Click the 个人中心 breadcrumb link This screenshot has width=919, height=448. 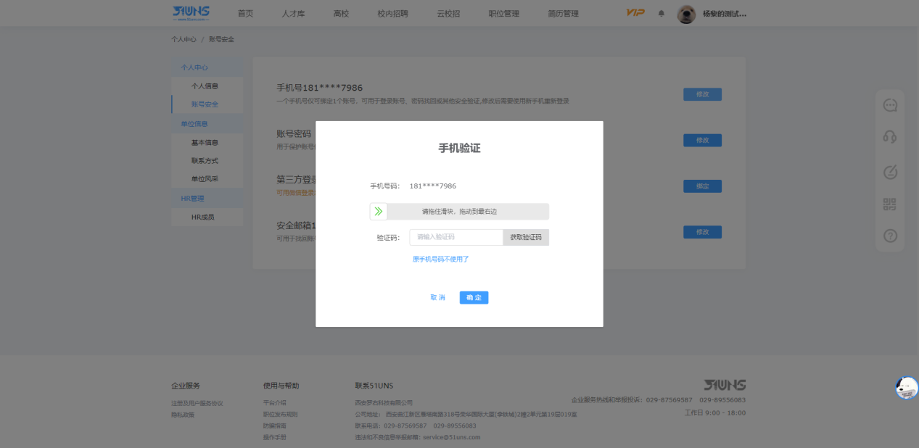pyautogui.click(x=184, y=39)
